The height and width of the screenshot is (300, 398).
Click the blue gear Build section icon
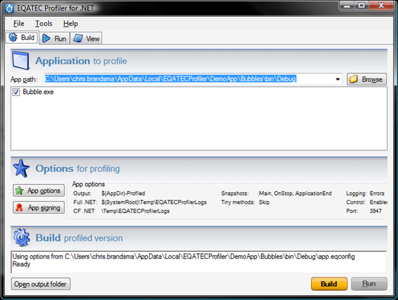click(21, 237)
